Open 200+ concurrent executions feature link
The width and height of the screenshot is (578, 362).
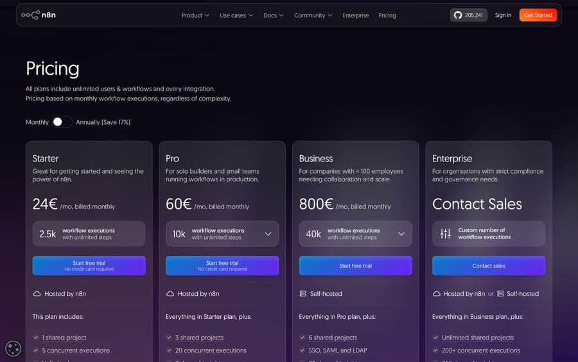(x=480, y=350)
